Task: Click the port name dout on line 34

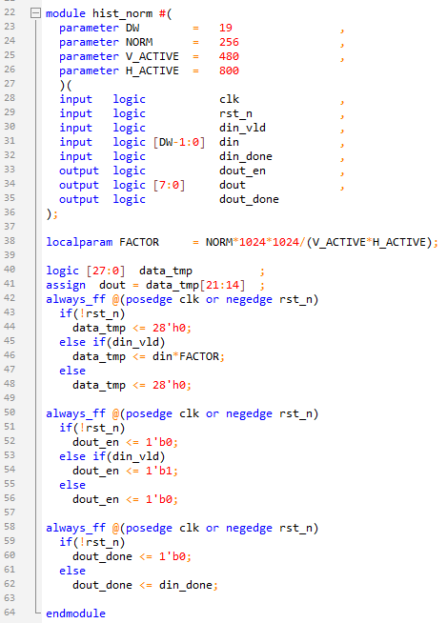Action: pyautogui.click(x=233, y=185)
